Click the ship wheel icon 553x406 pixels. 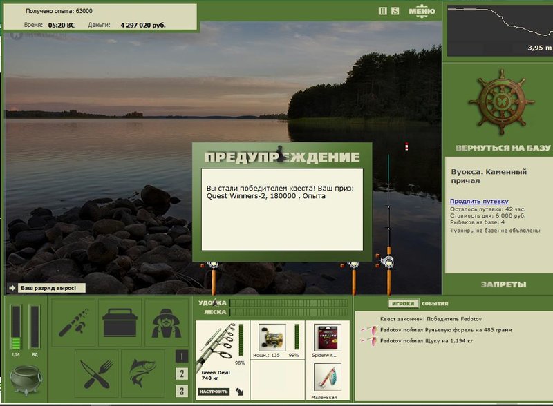pyautogui.click(x=501, y=102)
